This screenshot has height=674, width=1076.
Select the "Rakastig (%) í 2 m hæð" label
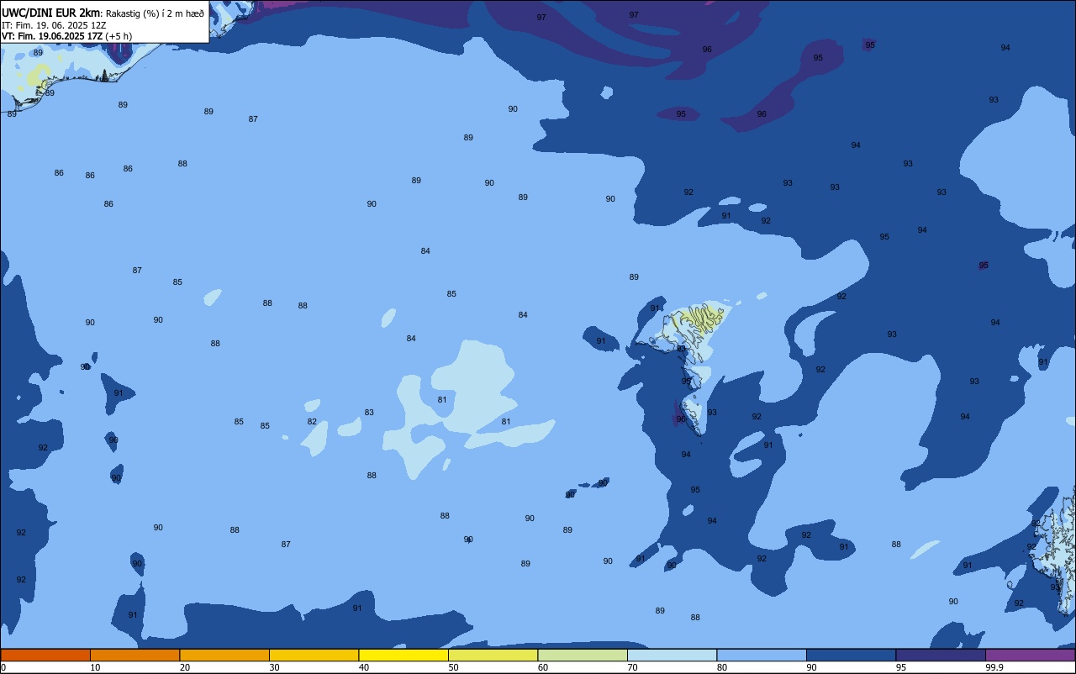pos(155,13)
